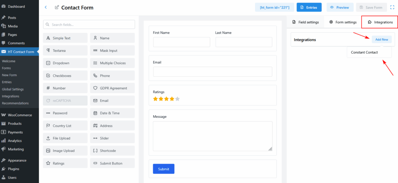Click the Search fields input box
The height and width of the screenshot is (183, 398).
[x=89, y=24]
